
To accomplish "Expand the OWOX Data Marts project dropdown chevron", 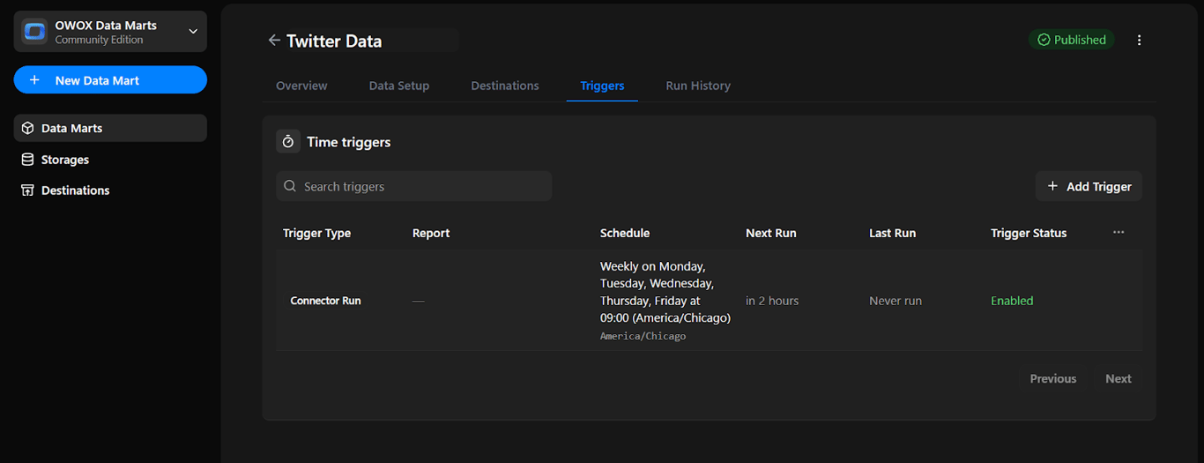I will pyautogui.click(x=193, y=32).
